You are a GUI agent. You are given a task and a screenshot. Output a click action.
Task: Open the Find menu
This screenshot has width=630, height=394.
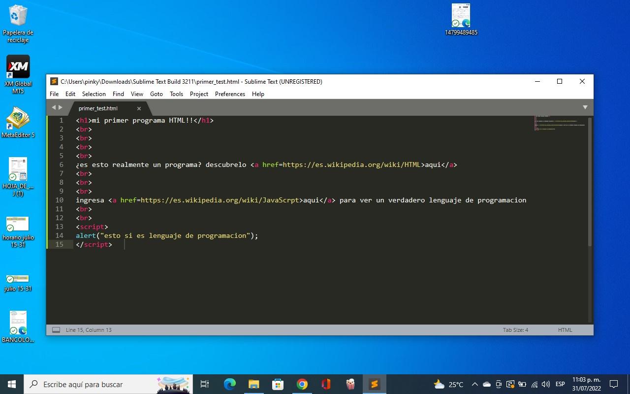[x=118, y=94]
